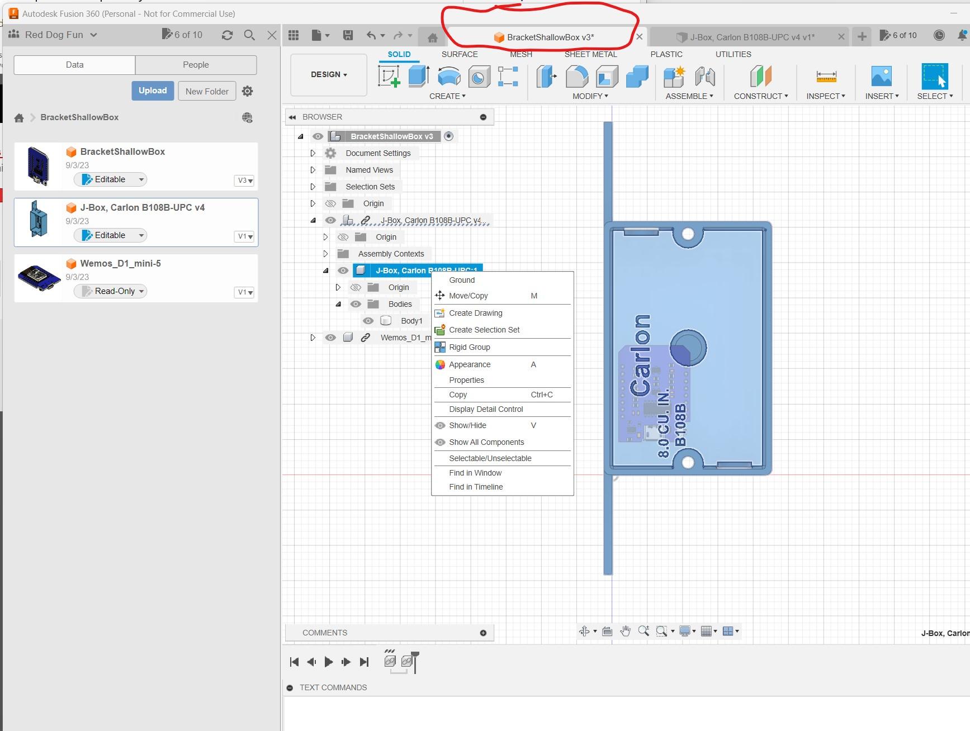Select the second timeline feature marker
Image resolution: width=970 pixels, height=731 pixels.
(x=408, y=662)
